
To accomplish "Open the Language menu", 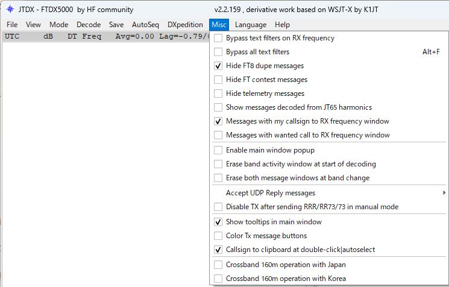I will tap(250, 25).
